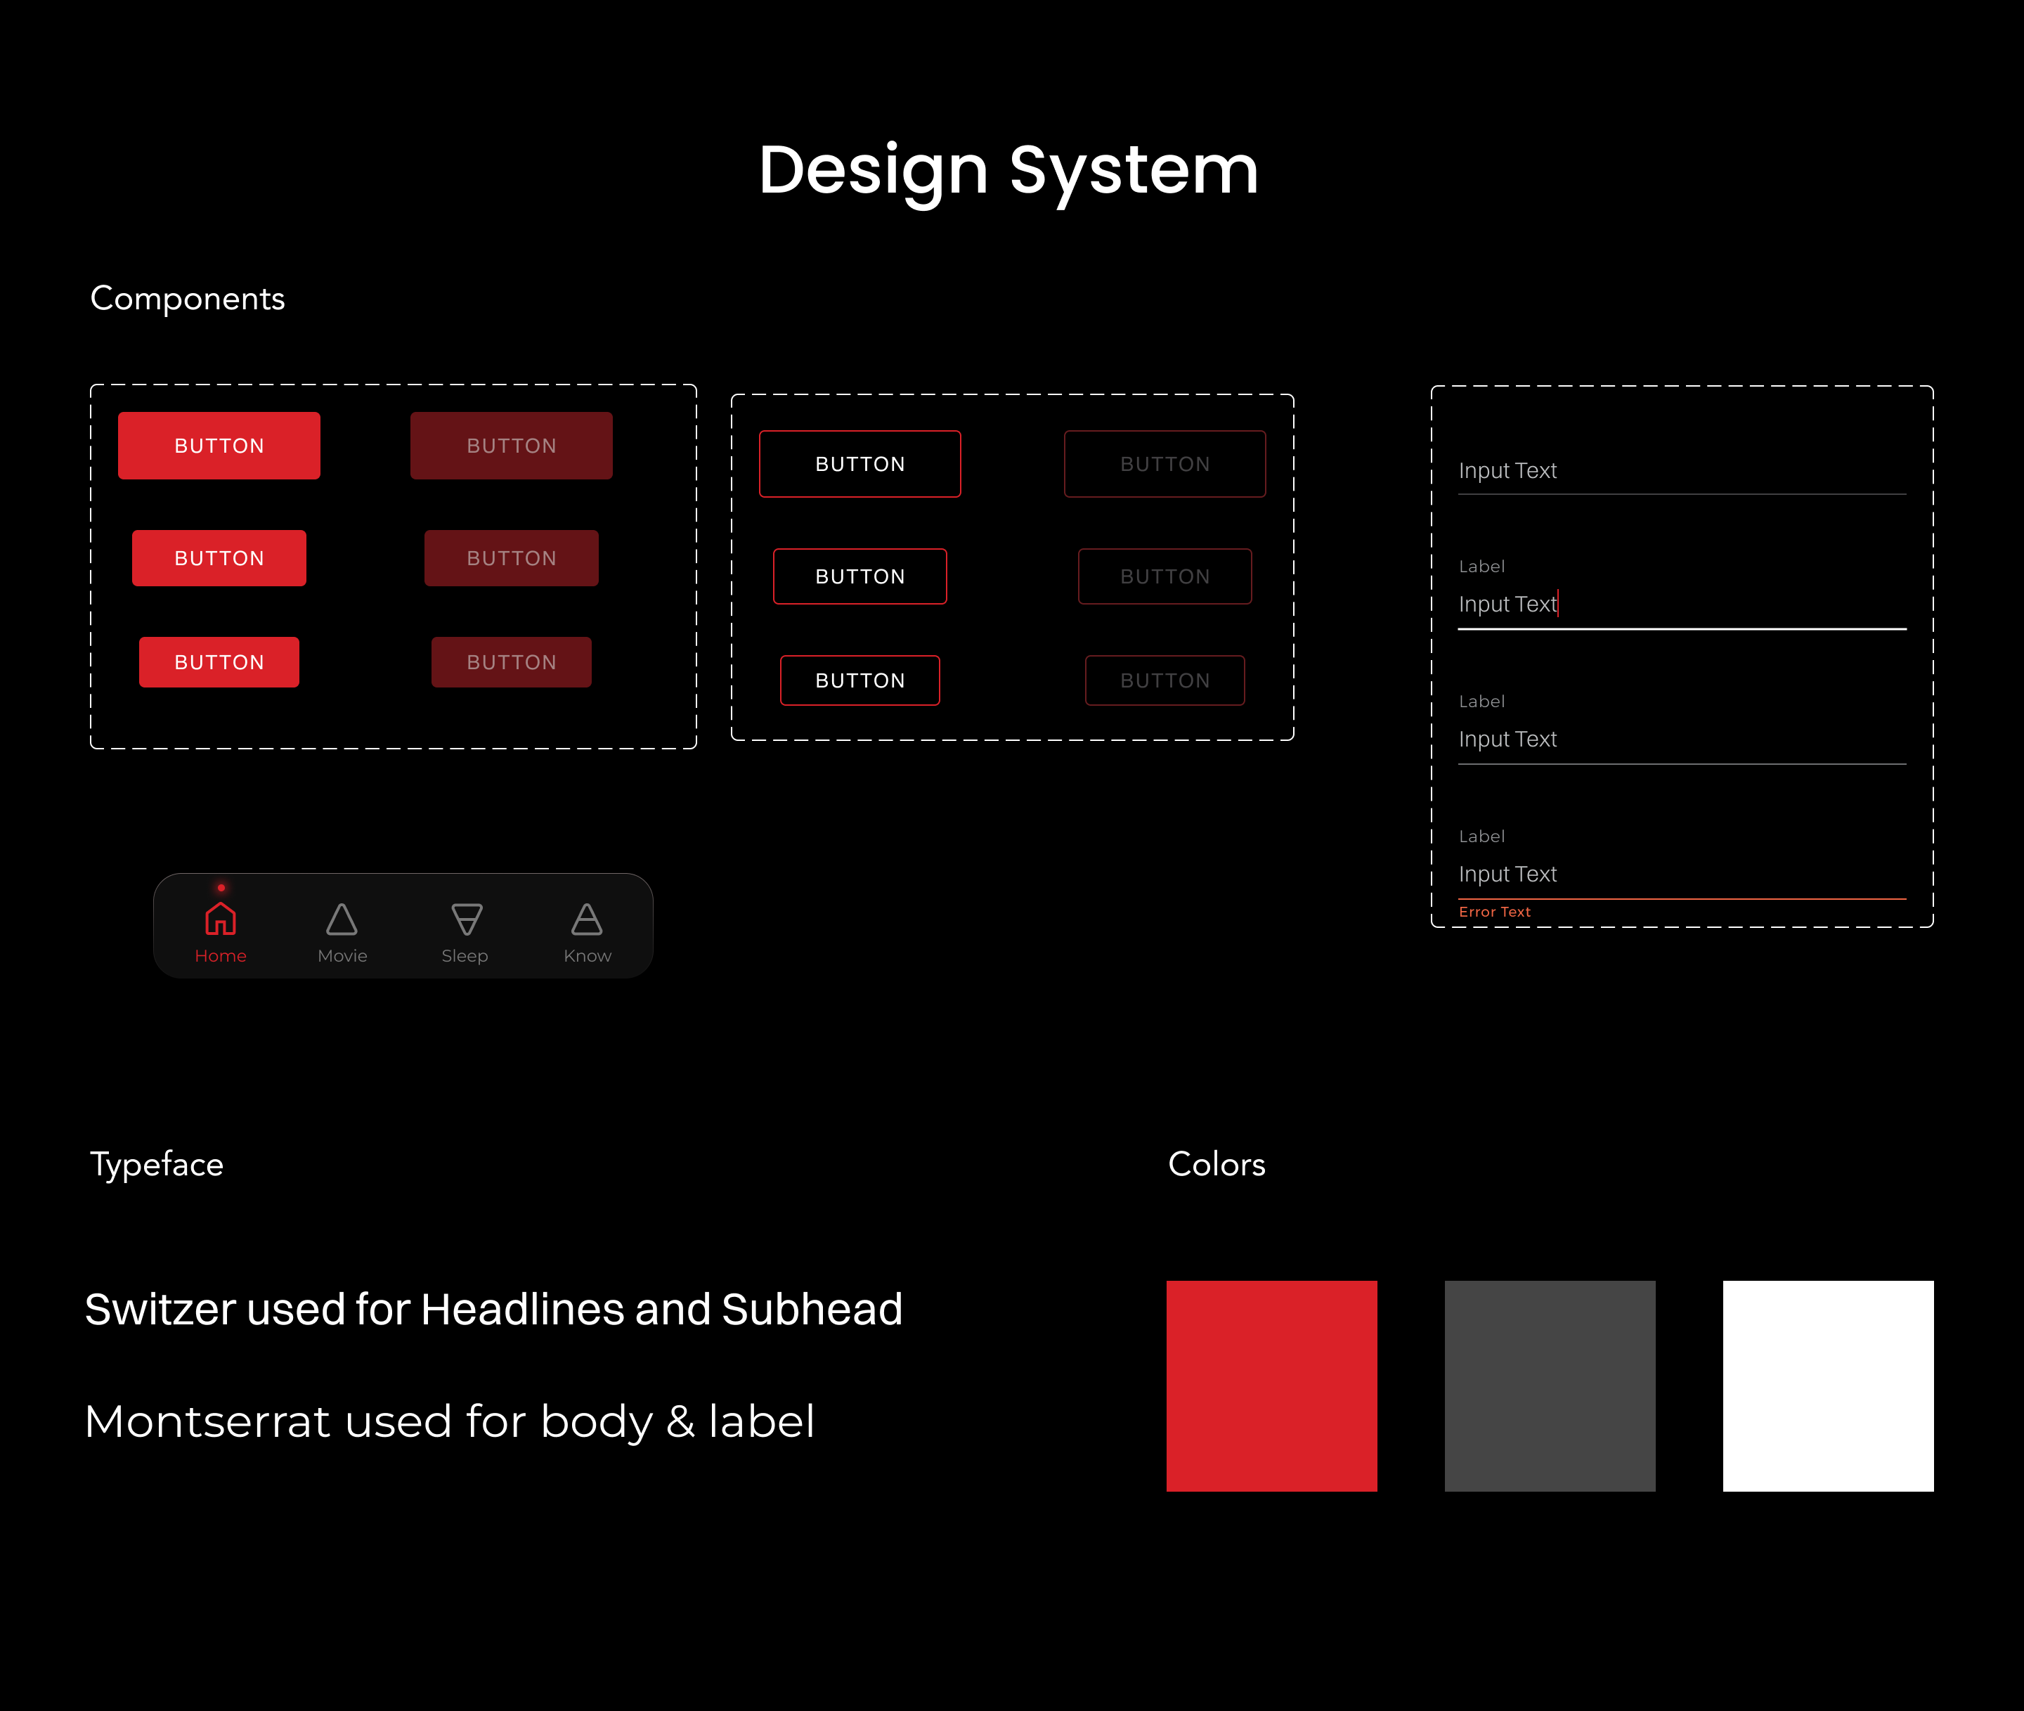Select the dark gray color swatch
The width and height of the screenshot is (2024, 1711).
coord(1550,1386)
